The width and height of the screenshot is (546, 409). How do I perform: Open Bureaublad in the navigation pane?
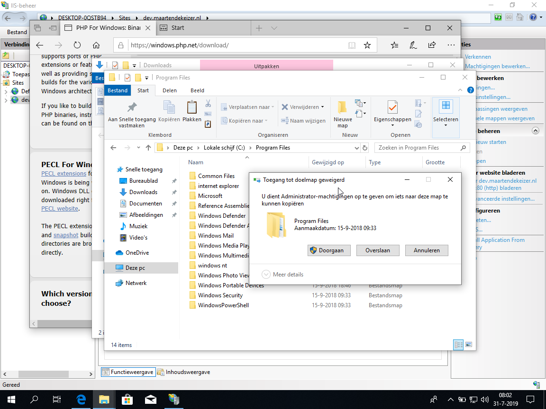pos(144,181)
